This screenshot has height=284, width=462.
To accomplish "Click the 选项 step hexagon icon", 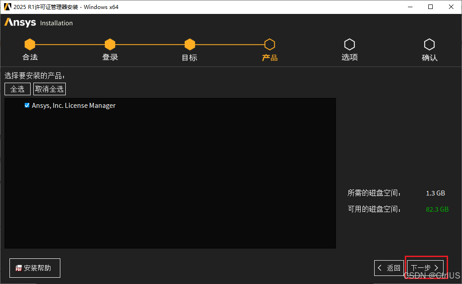I will [349, 44].
